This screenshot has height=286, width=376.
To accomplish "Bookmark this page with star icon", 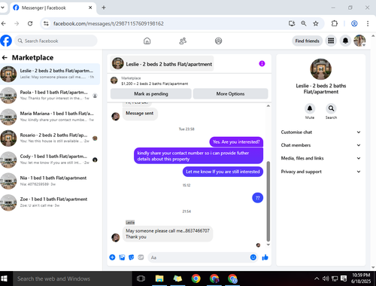I will (316, 23).
